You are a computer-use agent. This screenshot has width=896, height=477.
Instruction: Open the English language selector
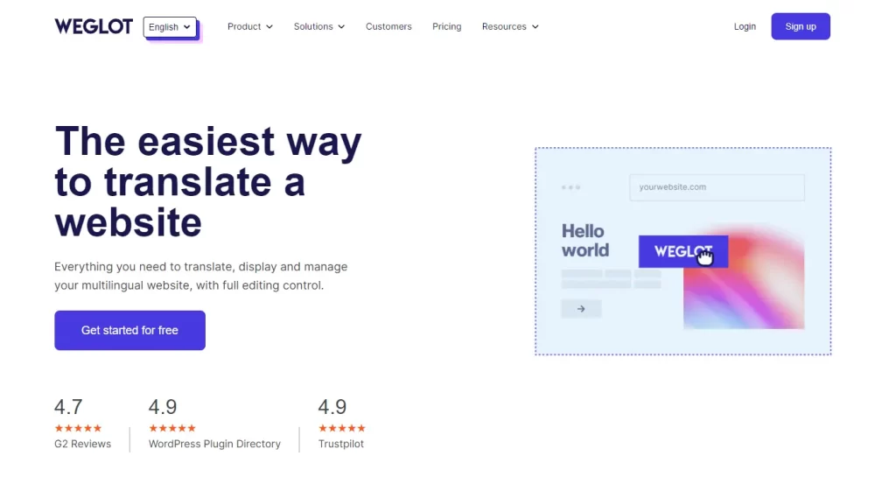point(170,27)
